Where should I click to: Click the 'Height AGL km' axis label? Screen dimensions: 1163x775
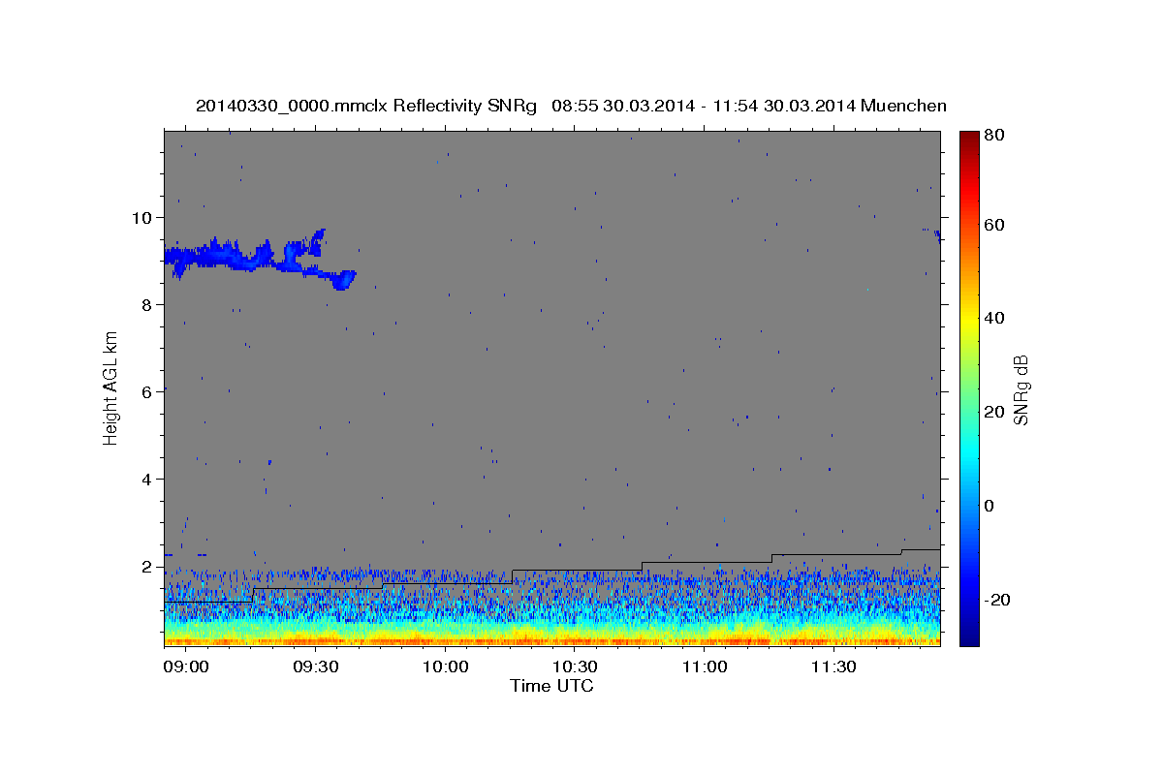110,387
